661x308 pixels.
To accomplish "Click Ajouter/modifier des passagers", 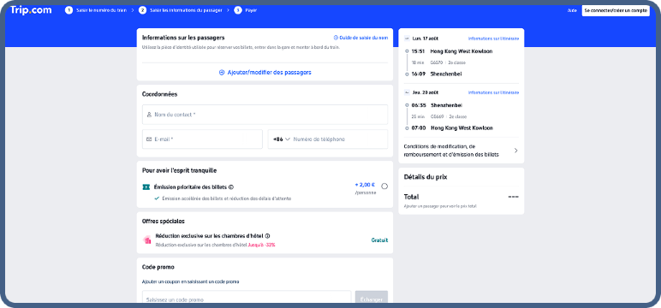I will [x=265, y=73].
